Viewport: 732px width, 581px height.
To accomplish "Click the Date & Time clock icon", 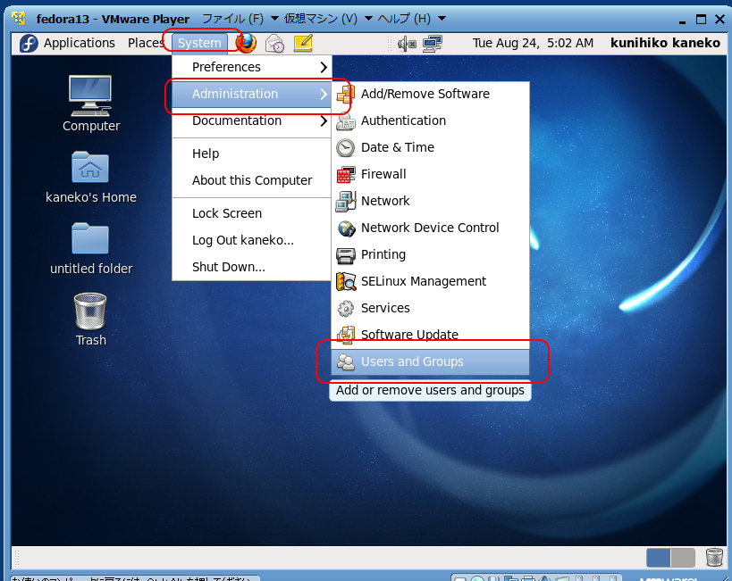I will click(346, 148).
